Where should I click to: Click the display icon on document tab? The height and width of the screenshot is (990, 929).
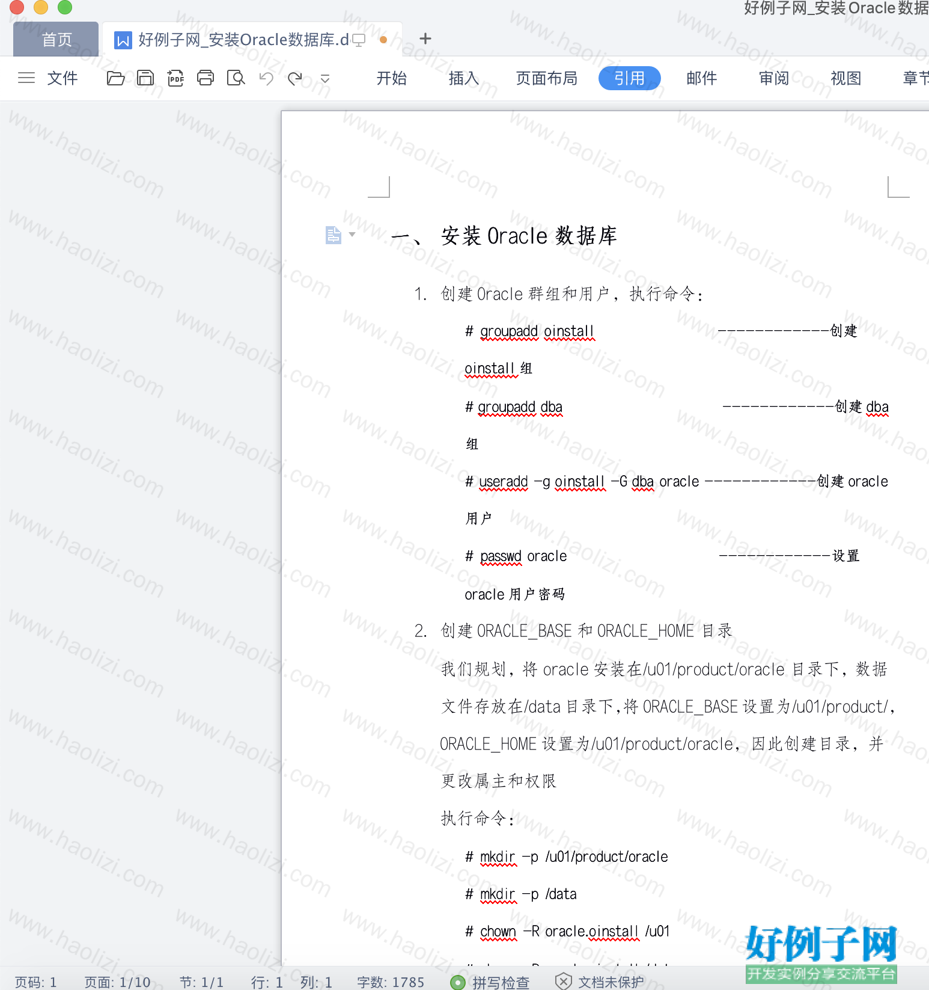pos(359,40)
